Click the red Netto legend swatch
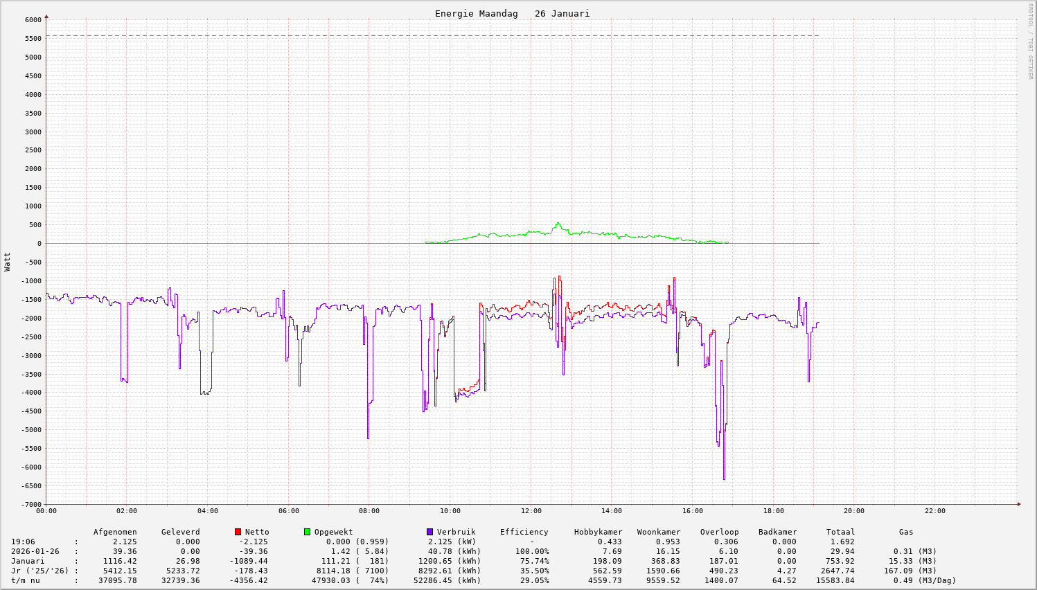Viewport: 1037px width, 590px height. tap(238, 532)
